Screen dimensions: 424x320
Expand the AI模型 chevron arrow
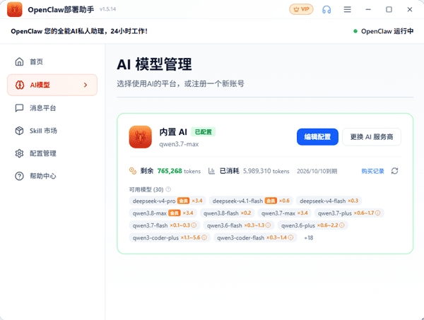pyautogui.click(x=86, y=85)
